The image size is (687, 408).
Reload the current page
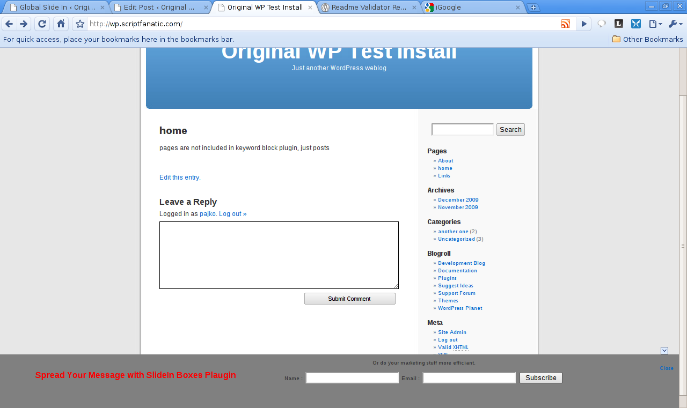(42, 24)
